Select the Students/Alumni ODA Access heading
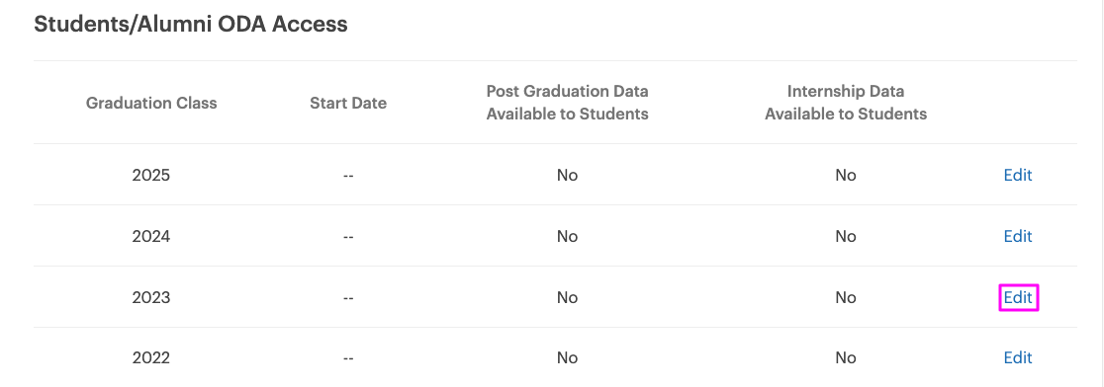This screenshot has width=1104, height=387. pos(191,24)
